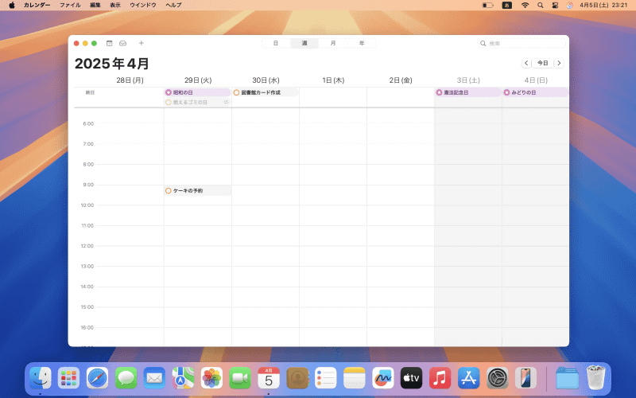Open Apple TV from the Dock
Screen dimensions: 636x398
pyautogui.click(x=411, y=378)
